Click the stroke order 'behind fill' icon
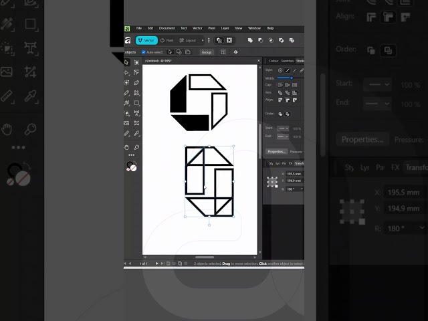Viewport: 428px width, 321px height. (280, 114)
